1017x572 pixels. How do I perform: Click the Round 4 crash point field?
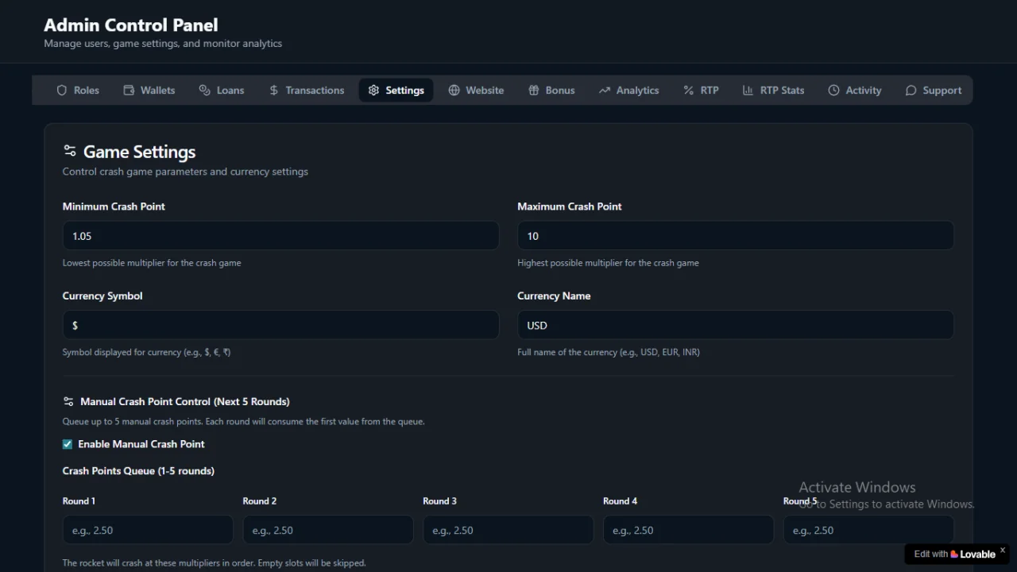pyautogui.click(x=688, y=530)
